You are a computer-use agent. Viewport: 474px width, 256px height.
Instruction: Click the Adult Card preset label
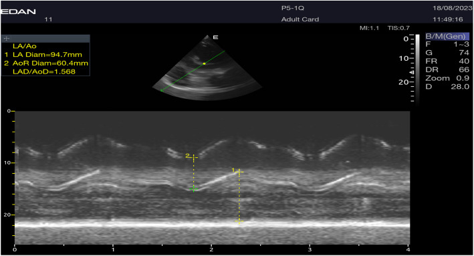[300, 19]
